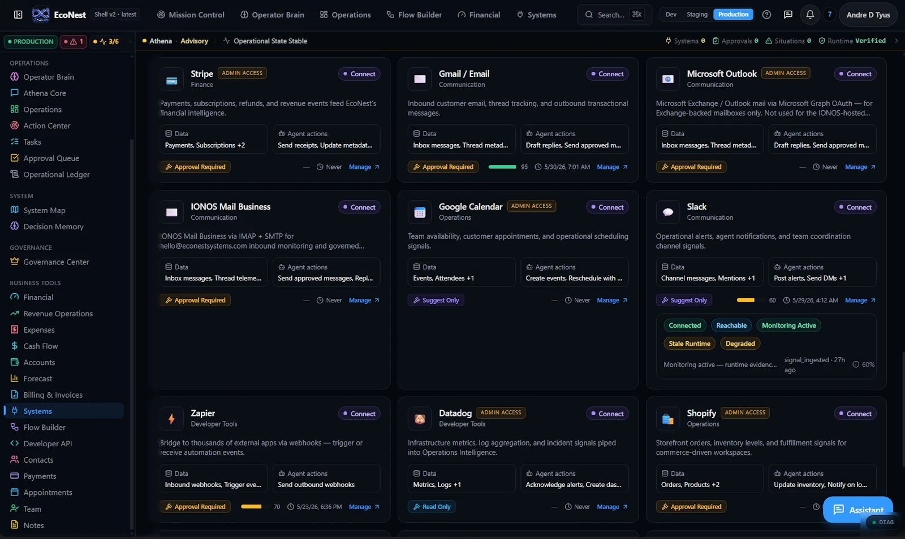The height and width of the screenshot is (539, 905).
Task: Click Approval Required badge on Stripe card
Action: coord(195,167)
